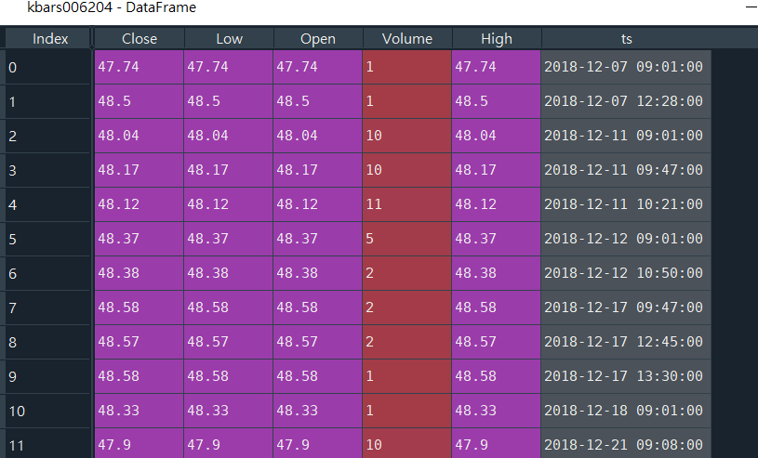758x458 pixels.
Task: Select row header 5
Action: point(47,239)
